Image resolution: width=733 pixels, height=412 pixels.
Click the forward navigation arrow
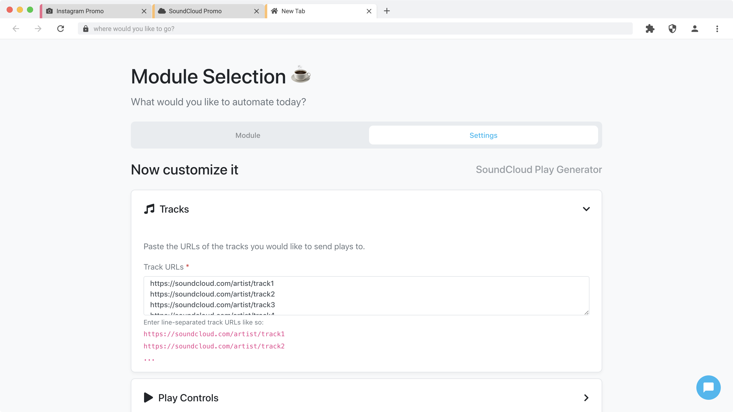(38, 29)
